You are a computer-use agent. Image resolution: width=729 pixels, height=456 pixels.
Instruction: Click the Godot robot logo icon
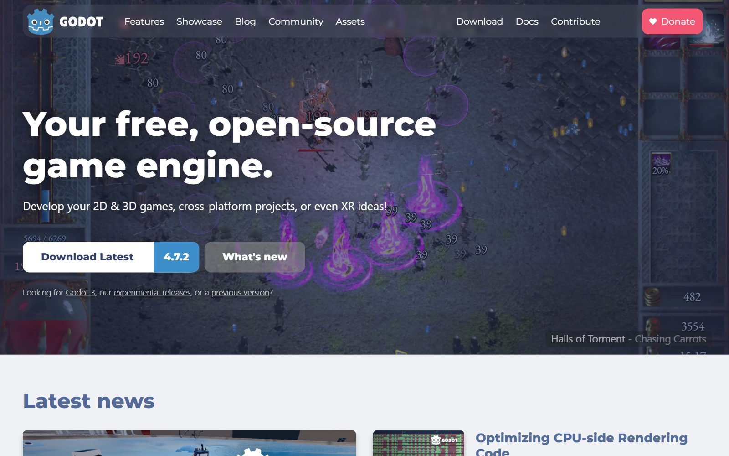41,21
